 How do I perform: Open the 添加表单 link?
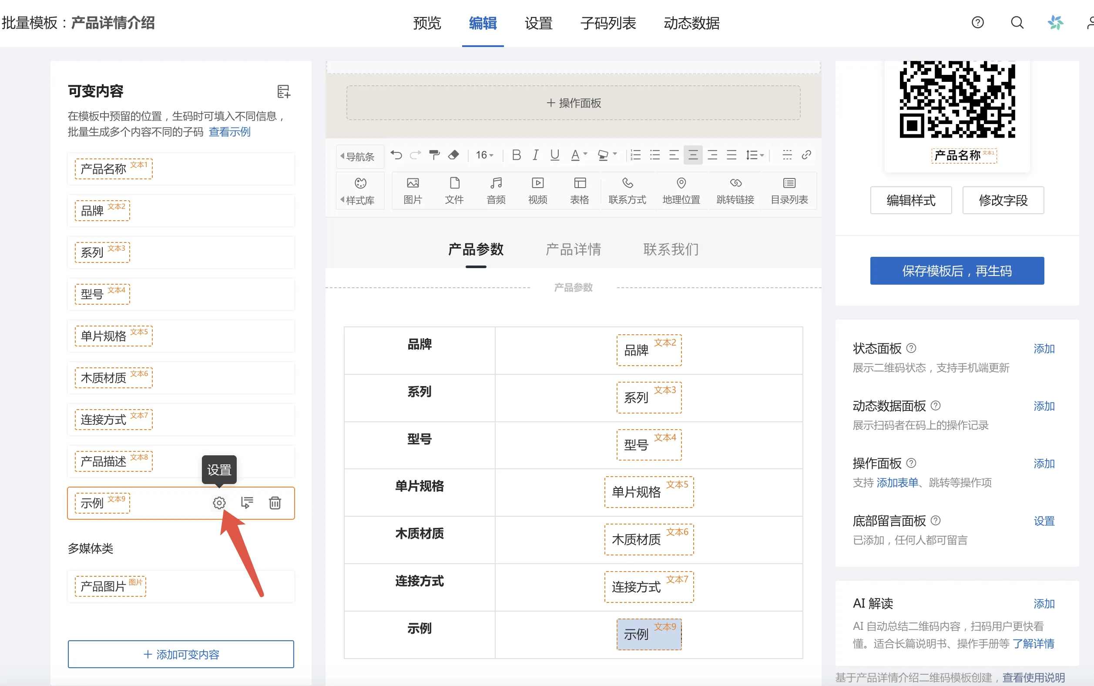897,482
